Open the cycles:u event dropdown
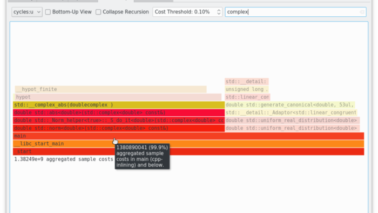The image size is (378, 213). [27, 12]
